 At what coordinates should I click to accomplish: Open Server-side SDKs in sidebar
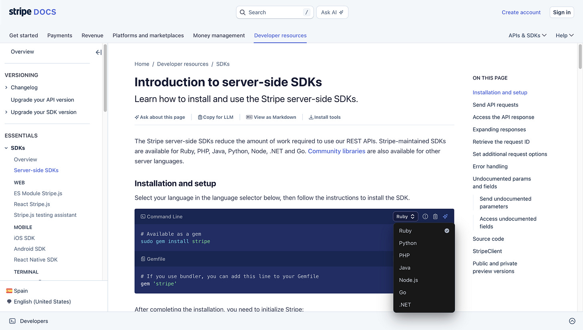36,170
